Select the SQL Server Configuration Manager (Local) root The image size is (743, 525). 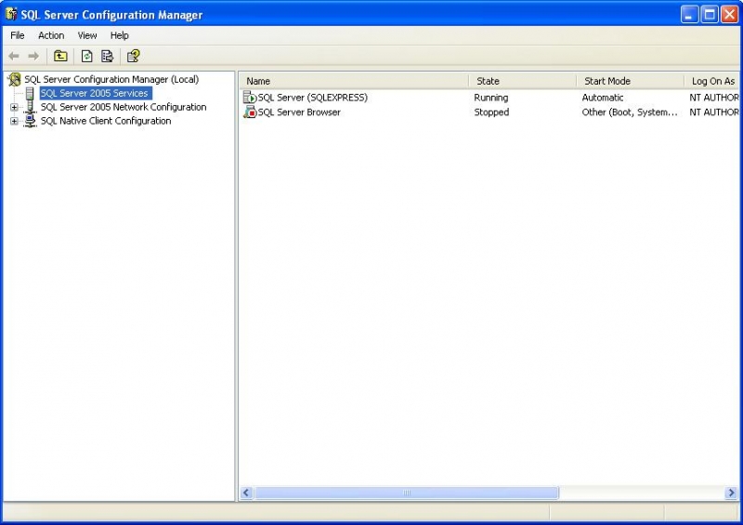click(111, 80)
